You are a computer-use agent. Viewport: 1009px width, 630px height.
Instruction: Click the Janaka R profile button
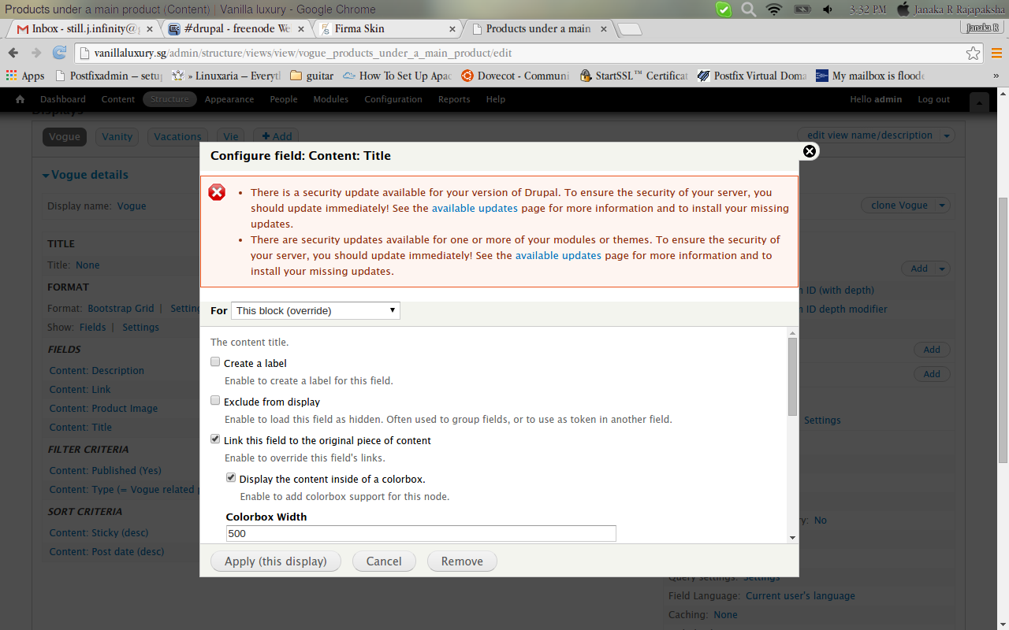pos(983,28)
